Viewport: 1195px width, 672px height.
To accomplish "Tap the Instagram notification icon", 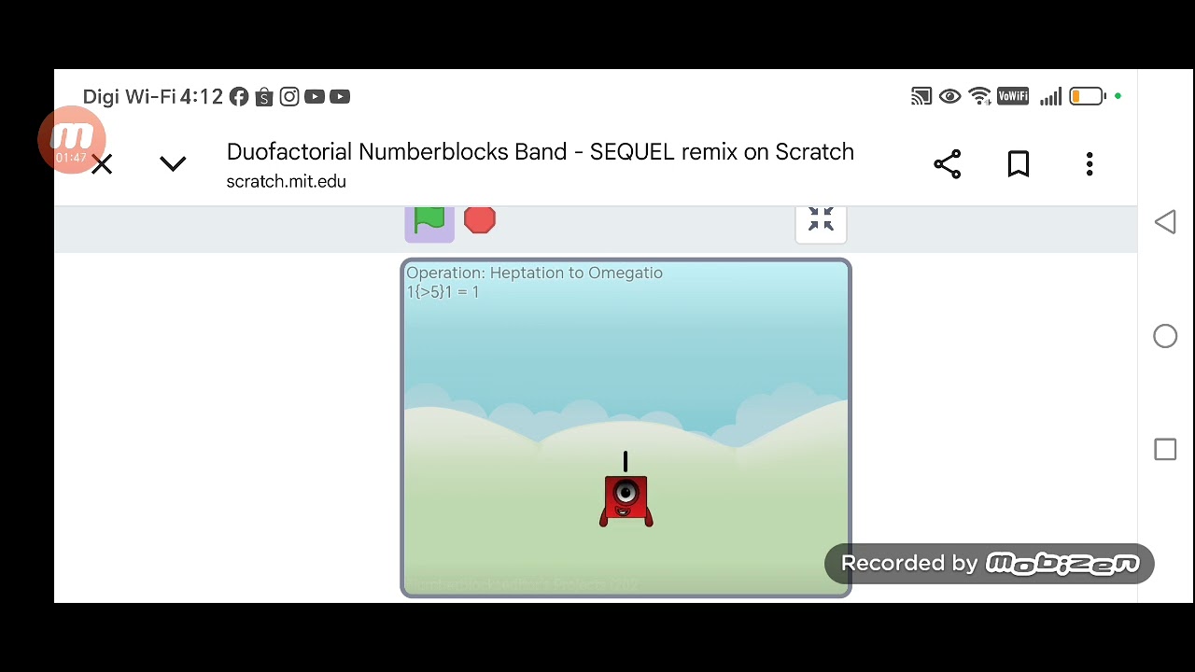I will click(x=289, y=96).
